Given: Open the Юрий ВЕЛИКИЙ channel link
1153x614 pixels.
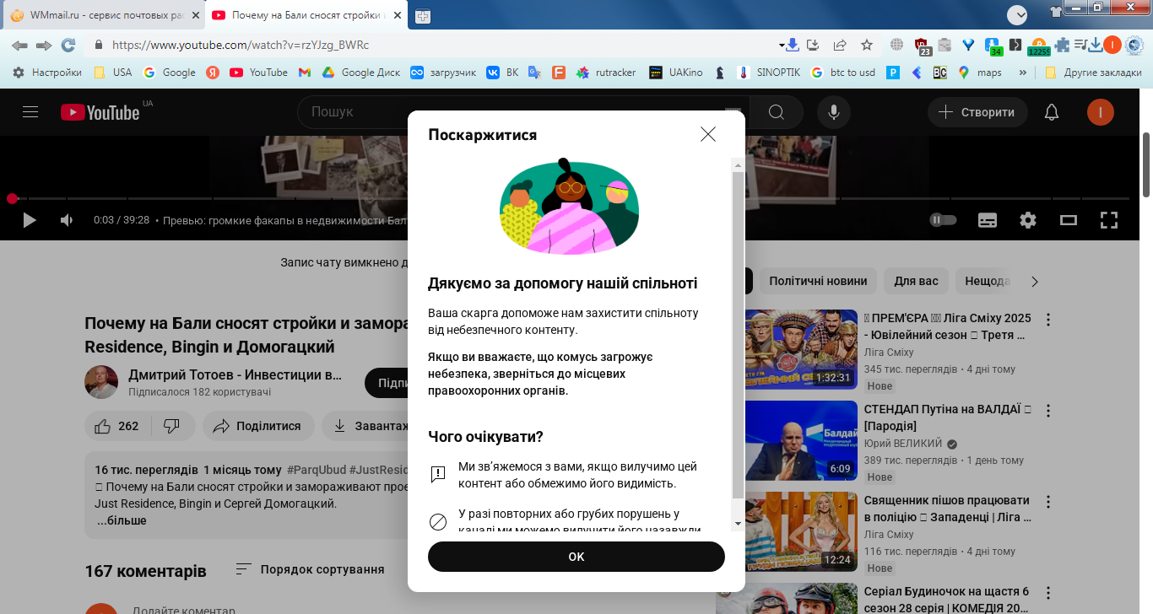Looking at the screenshot, I should click(903, 444).
